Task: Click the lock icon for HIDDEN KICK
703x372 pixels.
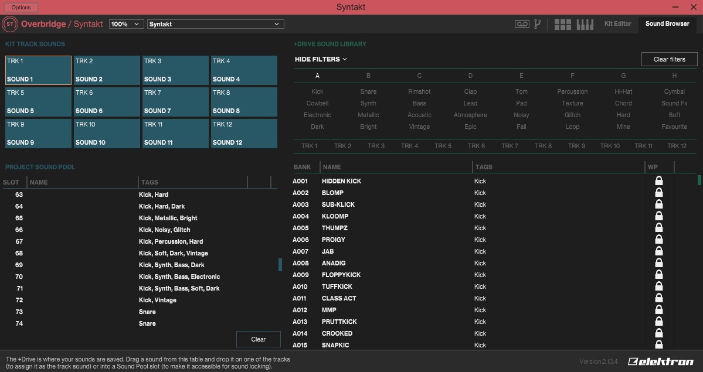Action: point(659,181)
